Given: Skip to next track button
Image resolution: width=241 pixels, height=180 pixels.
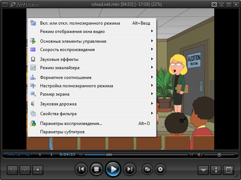Looking at the screenshot, I should pyautogui.click(x=130, y=169).
